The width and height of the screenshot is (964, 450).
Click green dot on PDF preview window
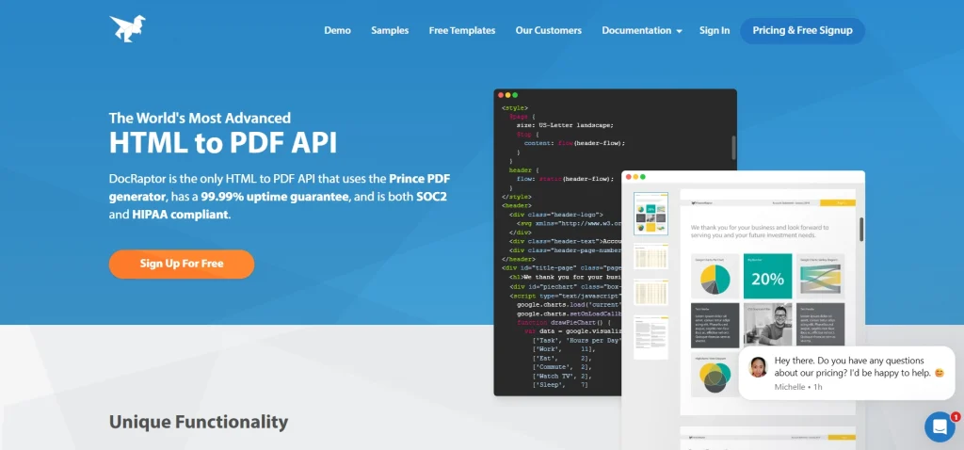[643, 176]
